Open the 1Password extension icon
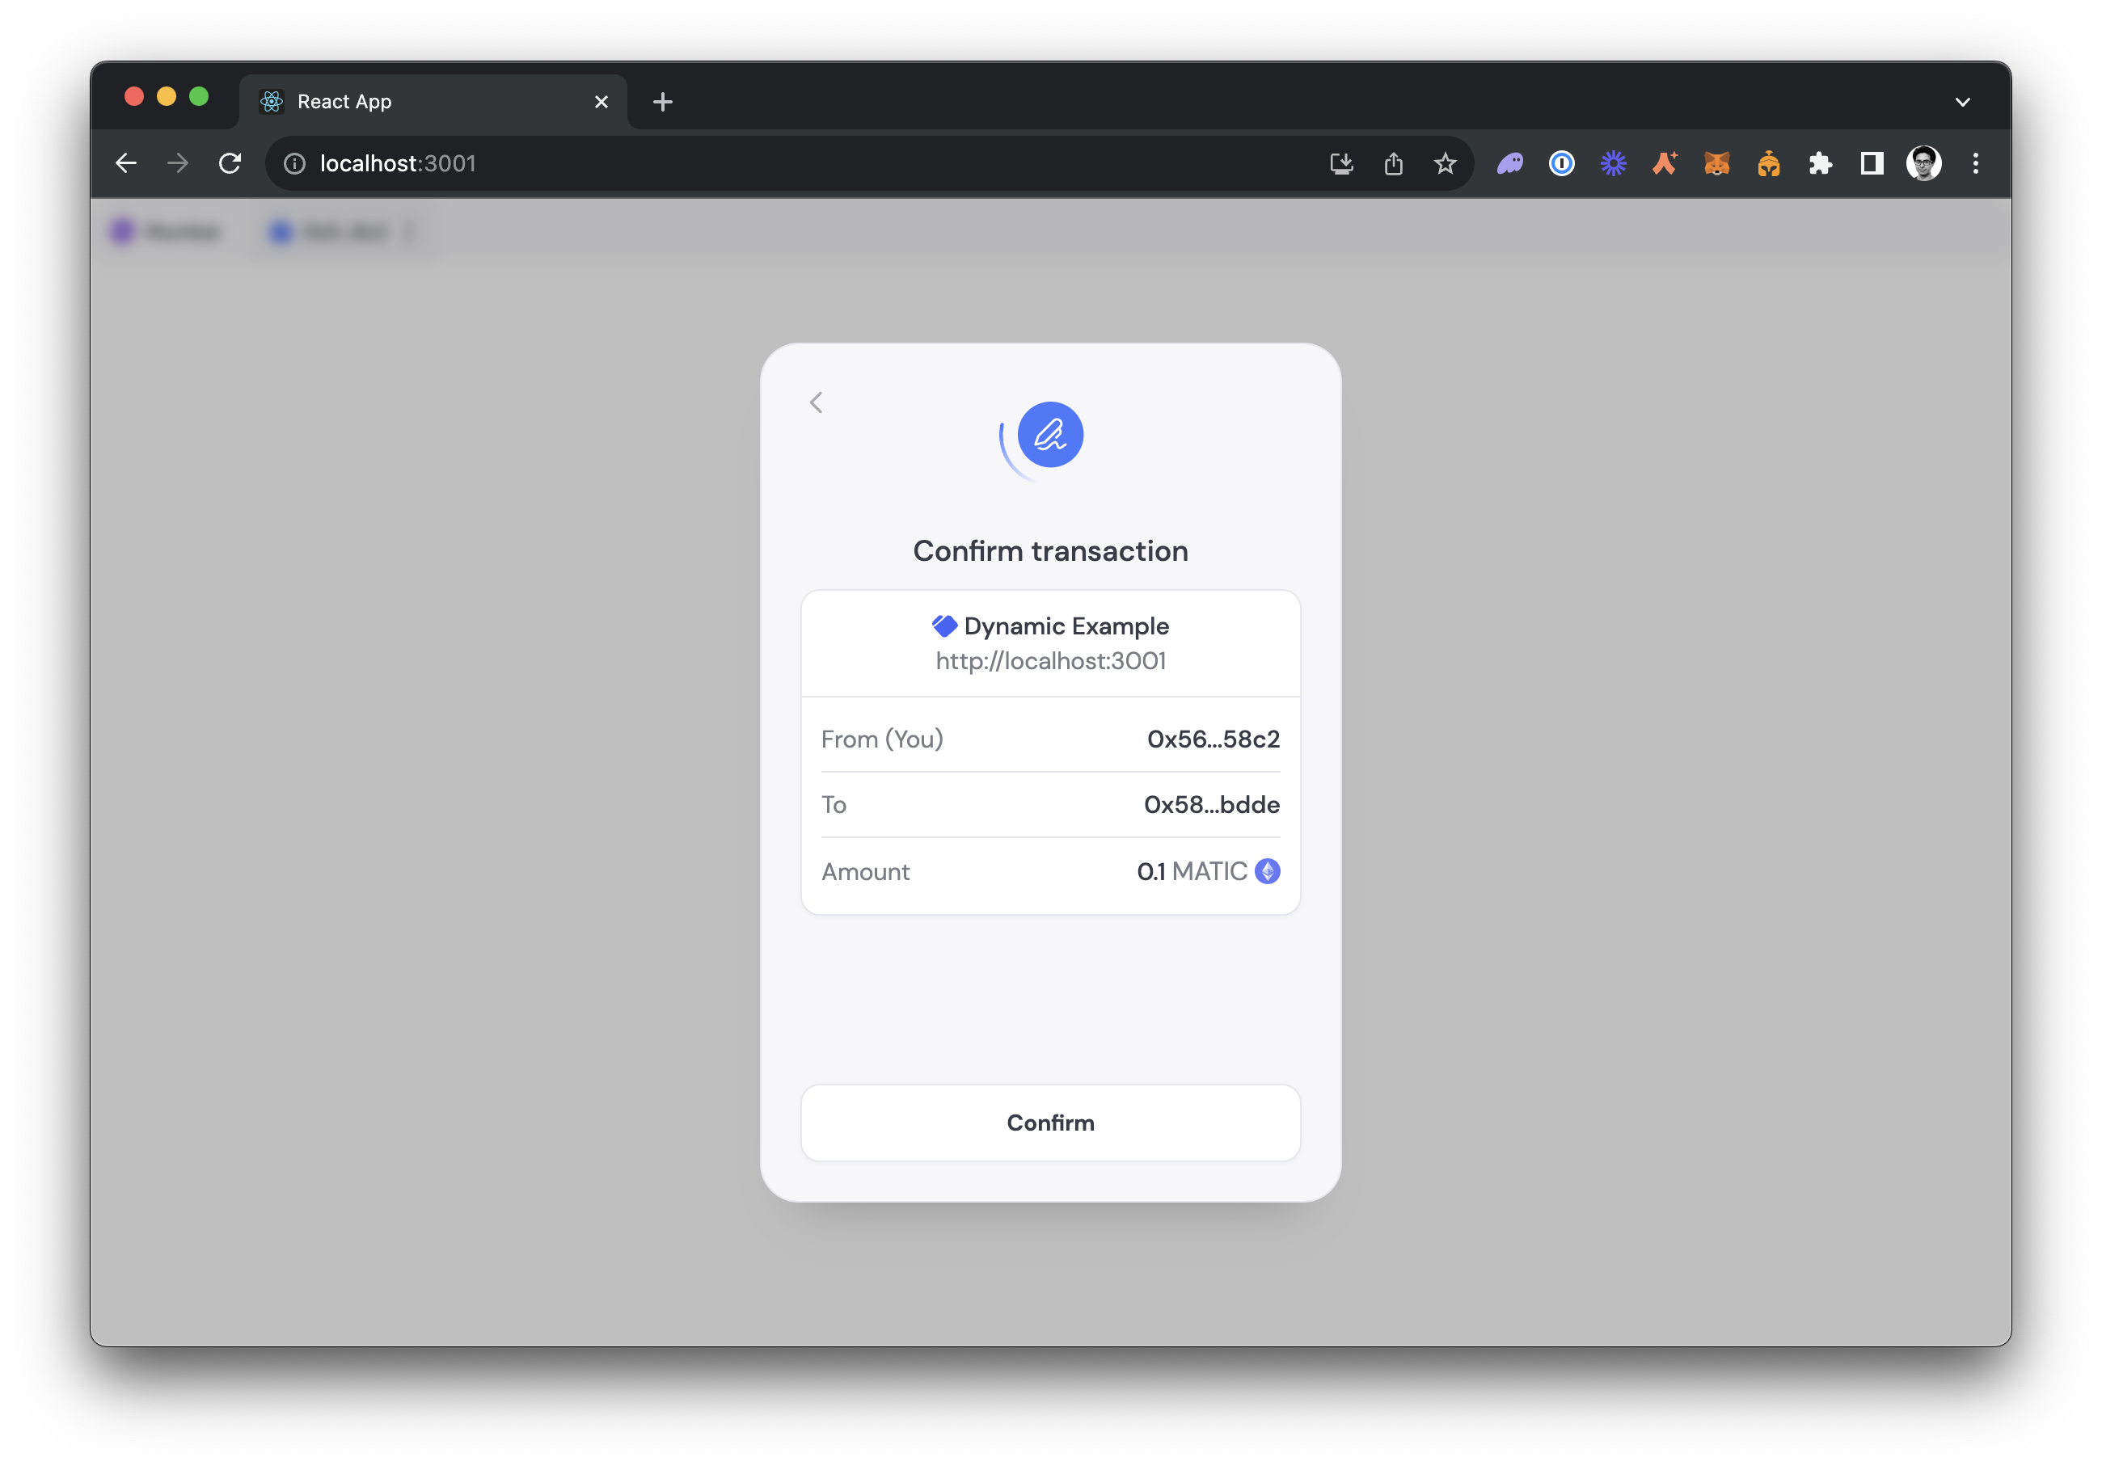Screen dimensions: 2102x1466 coord(1562,164)
